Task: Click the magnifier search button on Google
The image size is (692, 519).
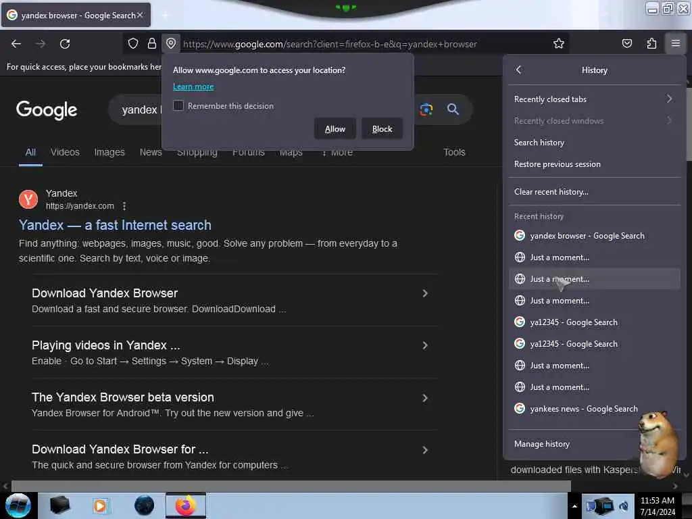Action: coord(453,109)
